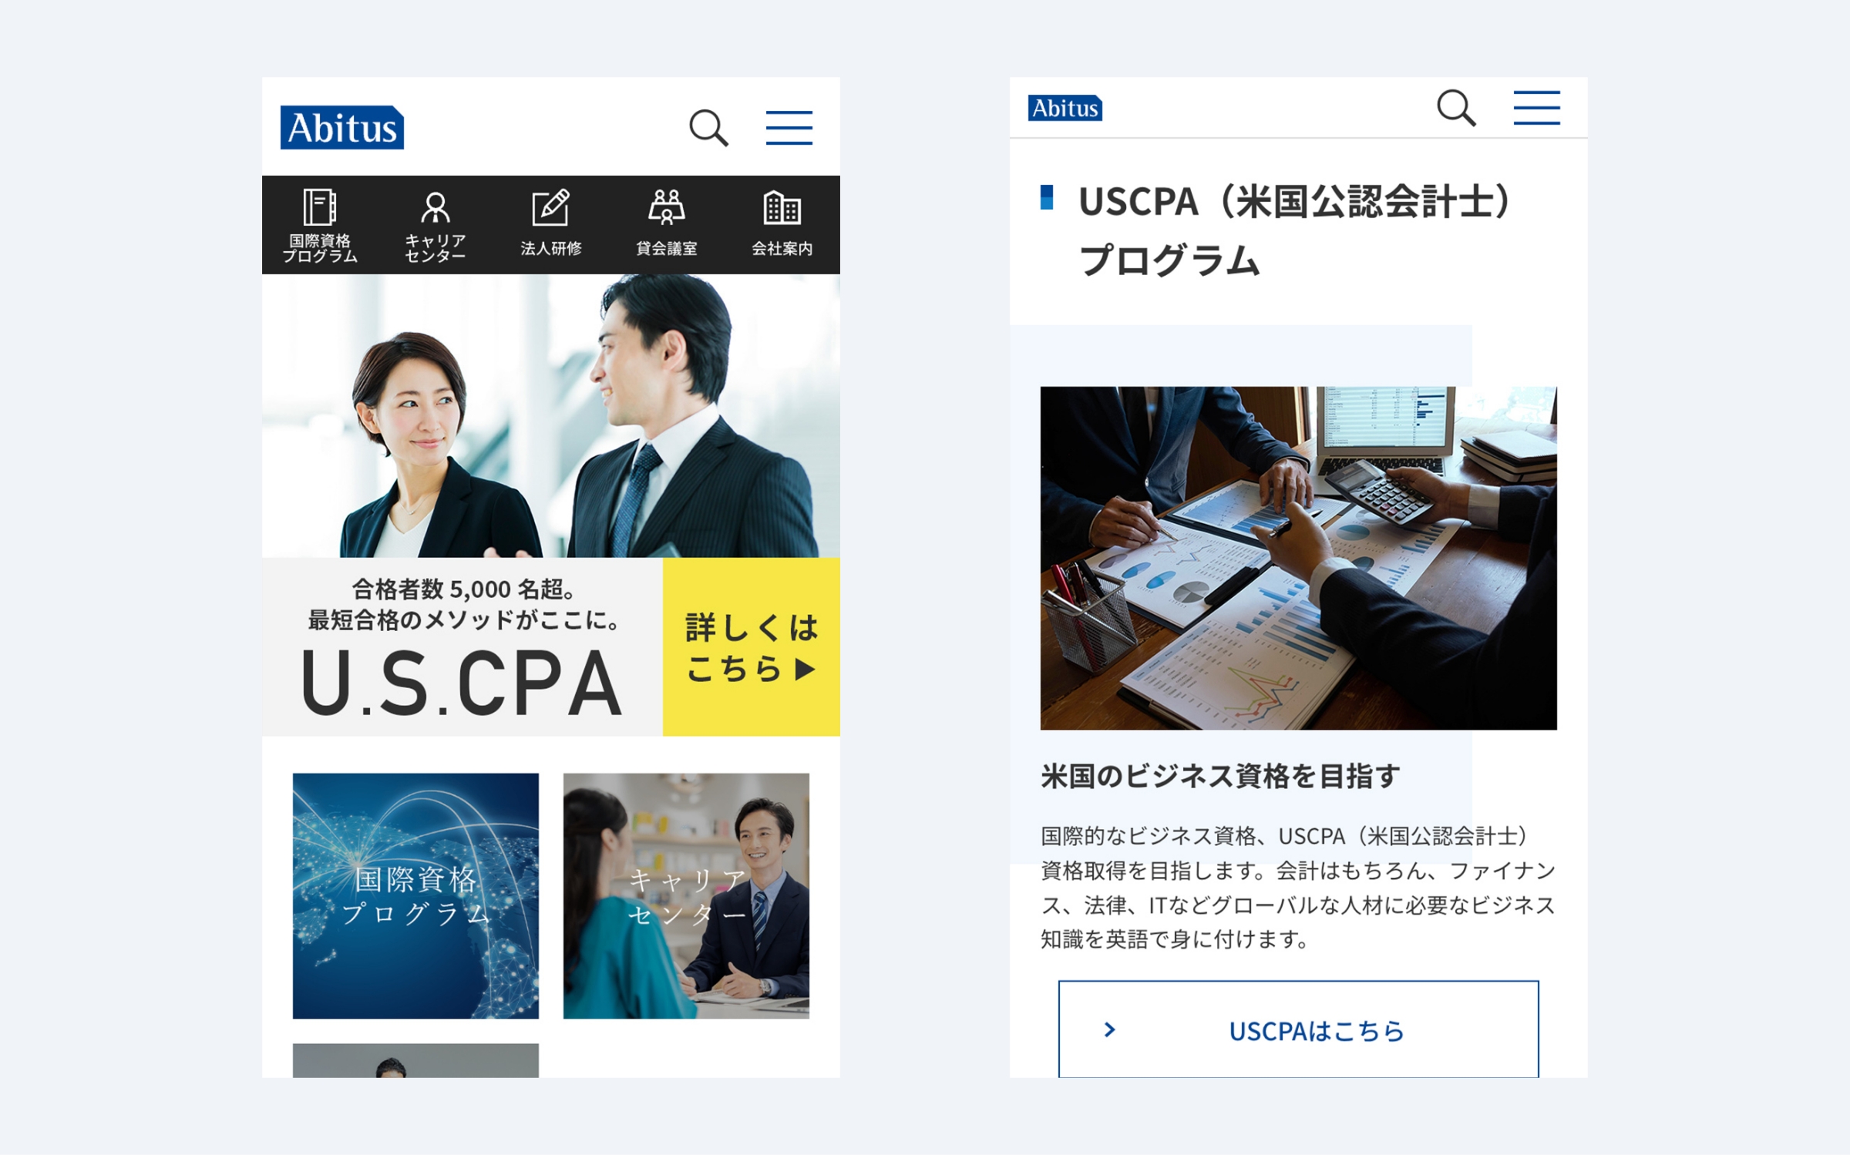This screenshot has width=1850, height=1155.
Task: Open 貸会議室 meeting icon
Action: 667,207
